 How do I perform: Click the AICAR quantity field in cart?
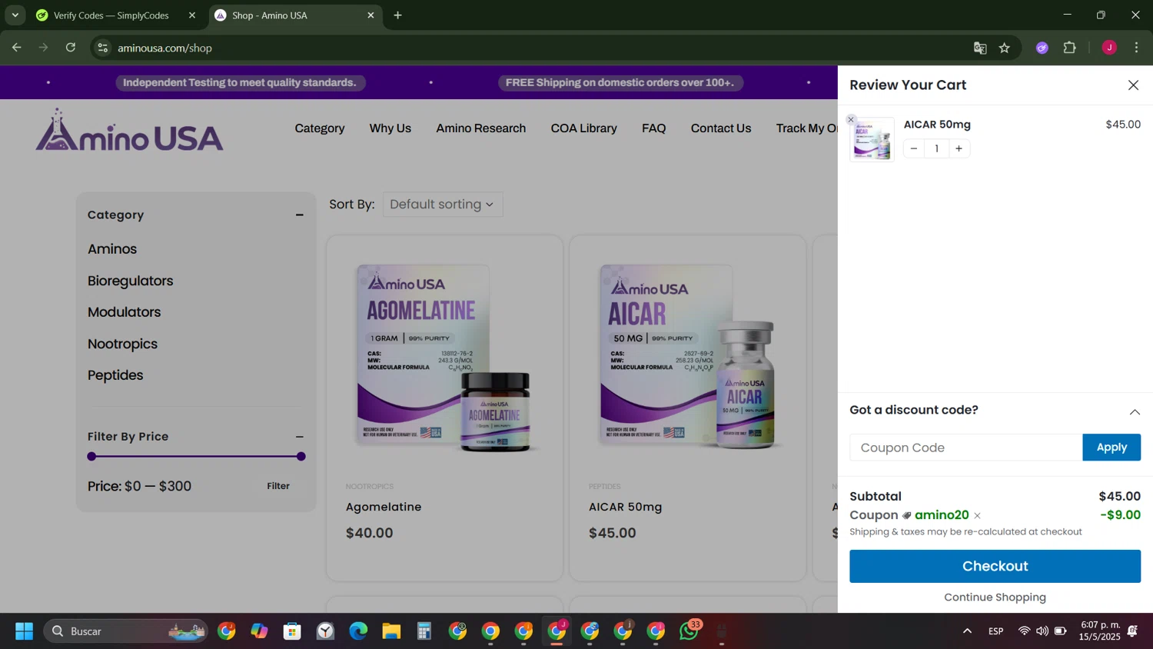(x=936, y=148)
